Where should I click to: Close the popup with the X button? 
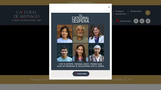click(109, 7)
